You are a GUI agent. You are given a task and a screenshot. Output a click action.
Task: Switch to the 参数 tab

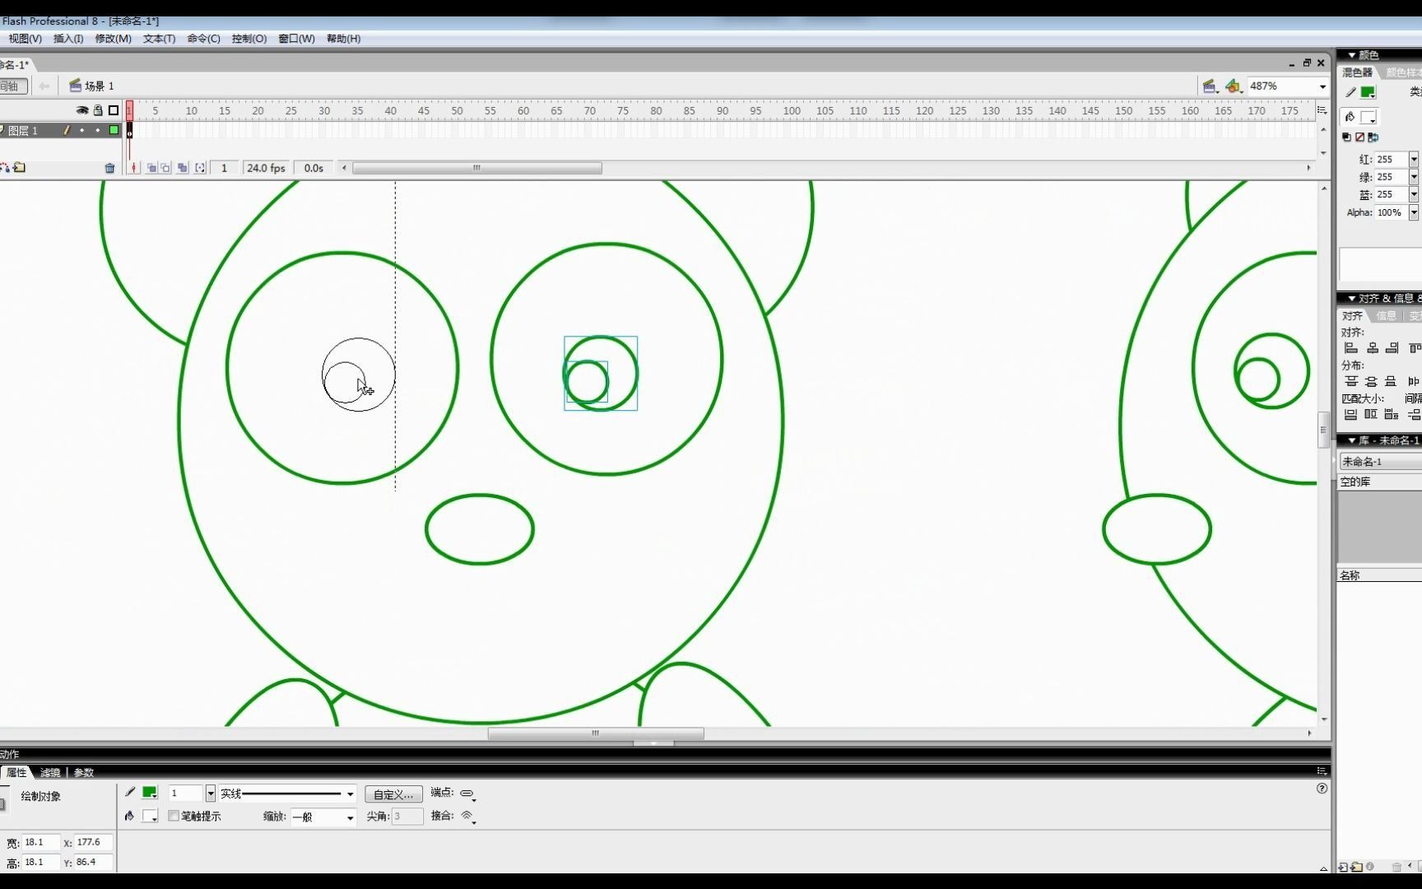[84, 772]
